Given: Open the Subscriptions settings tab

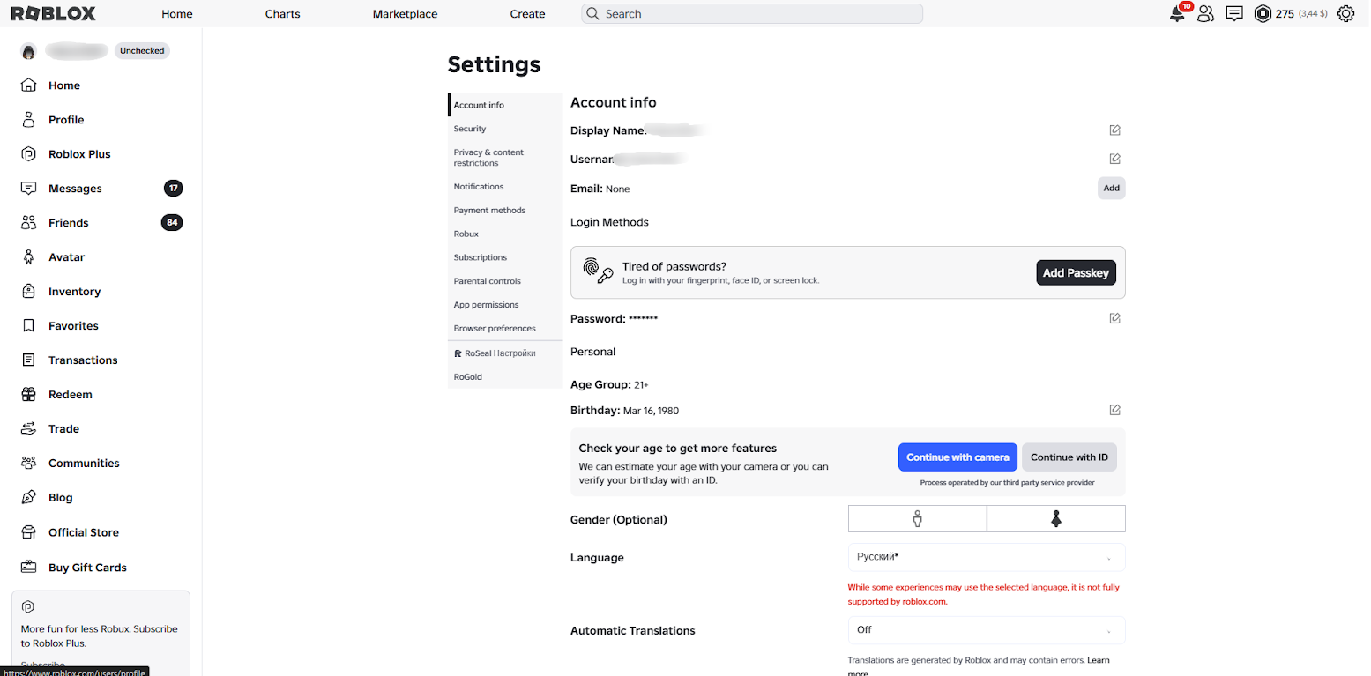Looking at the screenshot, I should click(505, 257).
